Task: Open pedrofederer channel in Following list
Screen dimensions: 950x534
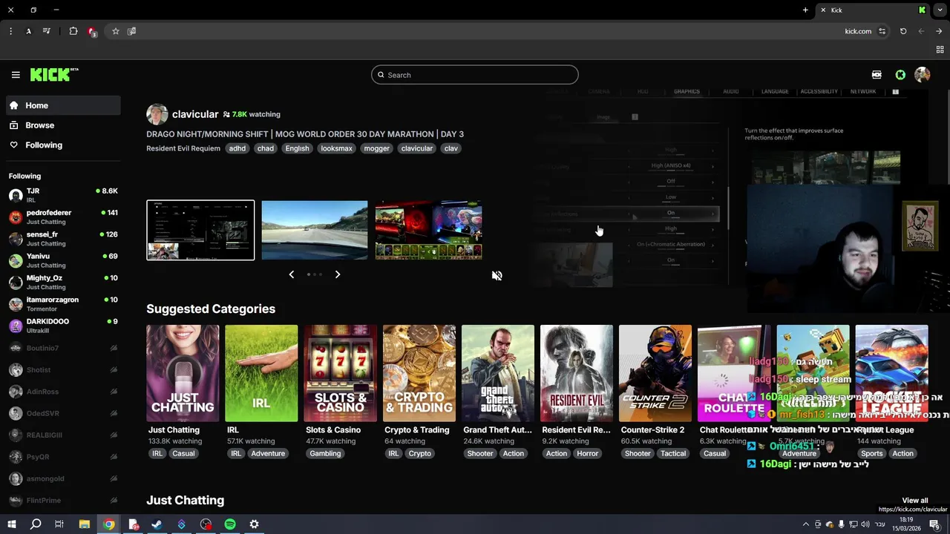Action: point(63,217)
